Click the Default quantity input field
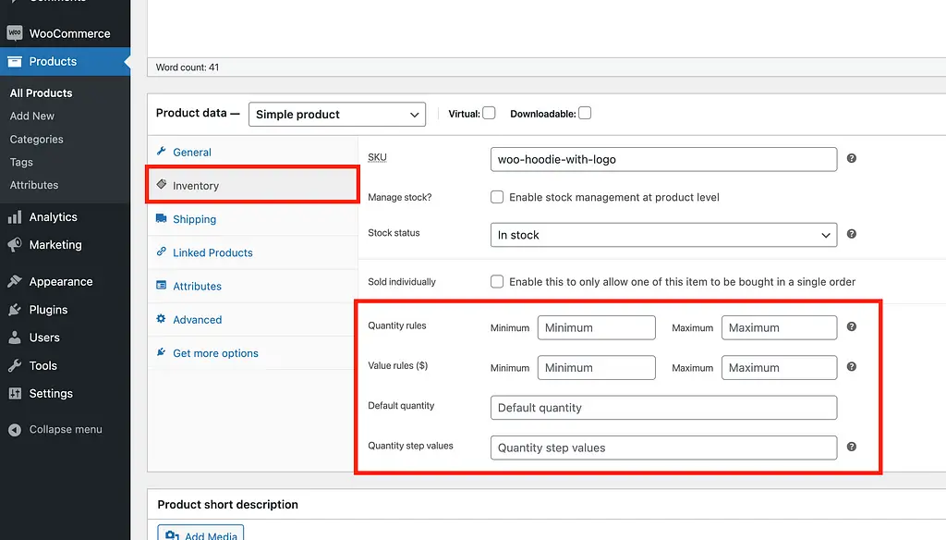946x540 pixels. click(663, 408)
